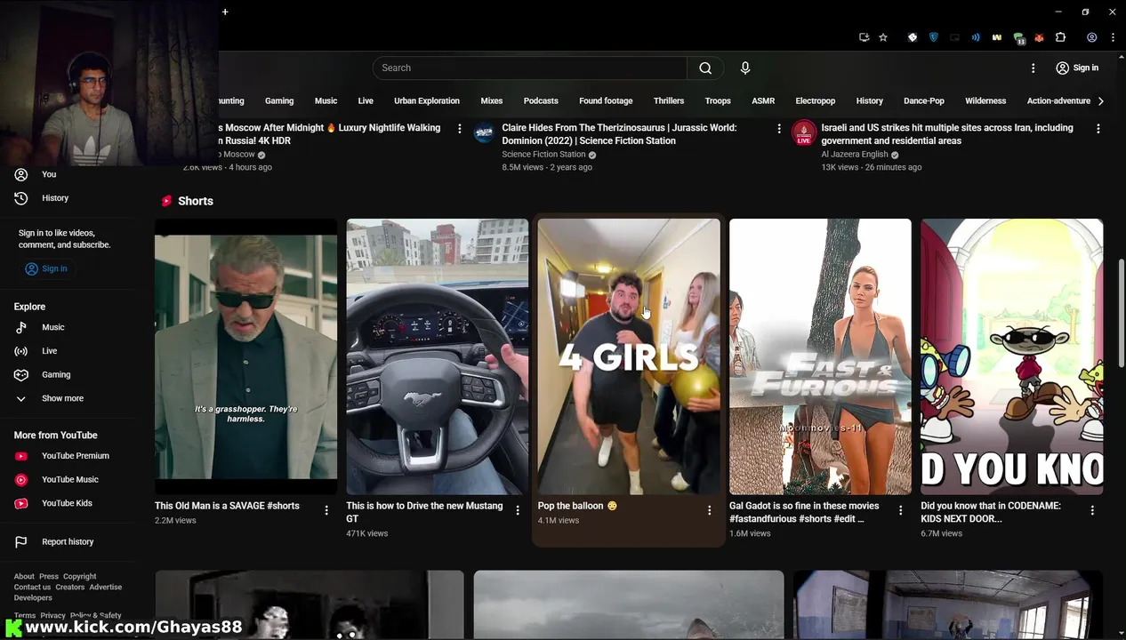The height and width of the screenshot is (640, 1126).
Task: Open options for Al Jazeera video
Action: [x=1098, y=129]
